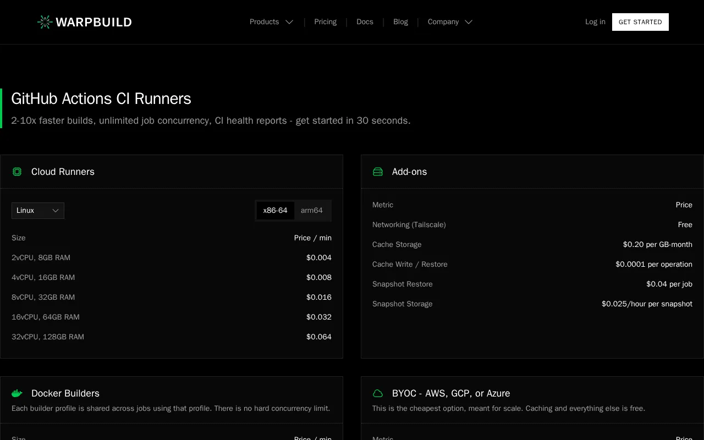This screenshot has width=704, height=440.
Task: Select the $0.016 price value
Action: [x=319, y=298]
